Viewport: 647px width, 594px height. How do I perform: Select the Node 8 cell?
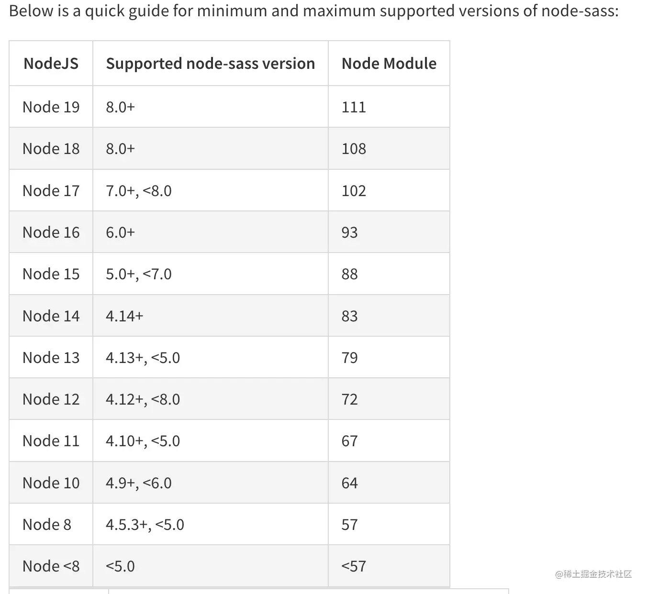pos(46,525)
